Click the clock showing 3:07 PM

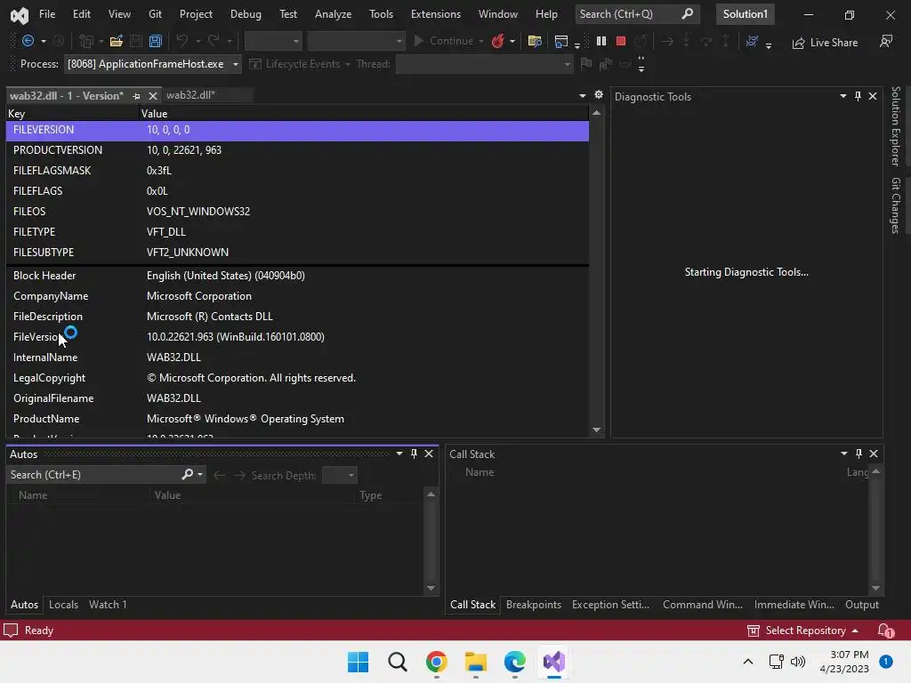click(849, 655)
